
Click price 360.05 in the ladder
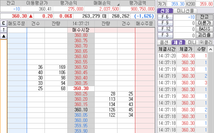(x=81, y=115)
